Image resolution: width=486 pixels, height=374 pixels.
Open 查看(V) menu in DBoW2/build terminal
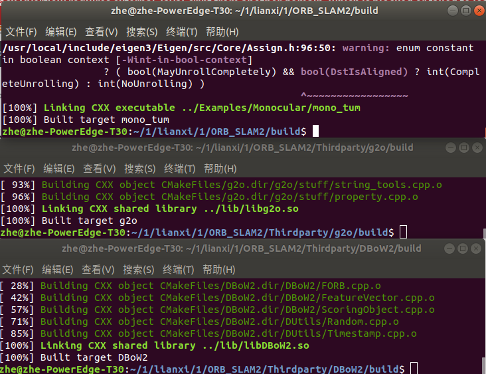pyautogui.click(x=98, y=269)
